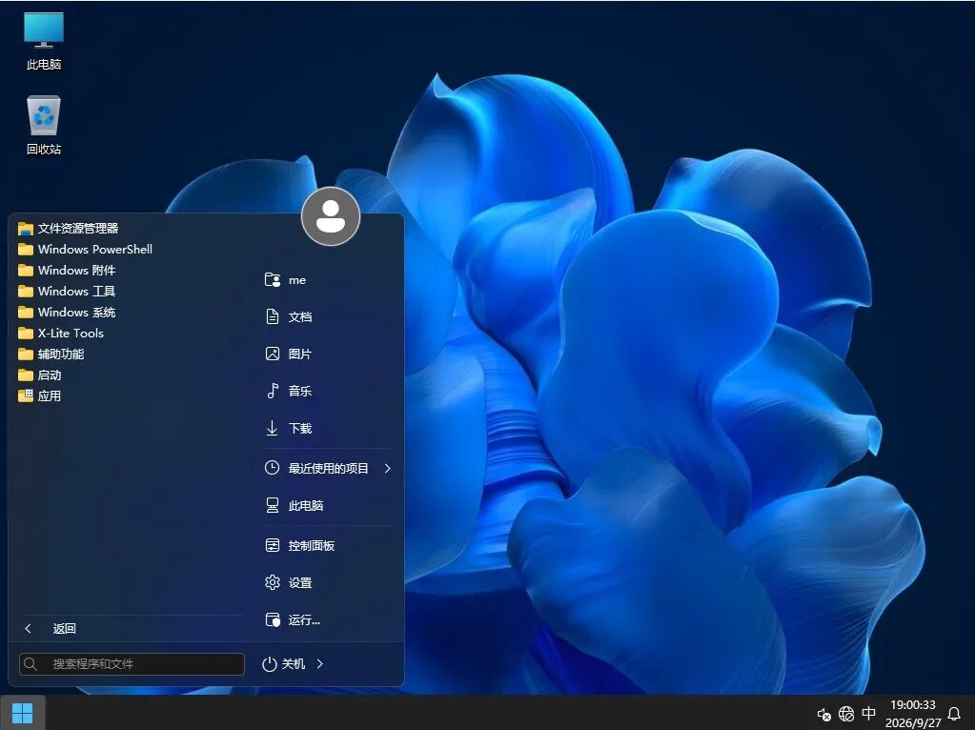This screenshot has height=730, width=975.
Task: Click the 此电脑 computer icon in menu
Action: (x=273, y=505)
